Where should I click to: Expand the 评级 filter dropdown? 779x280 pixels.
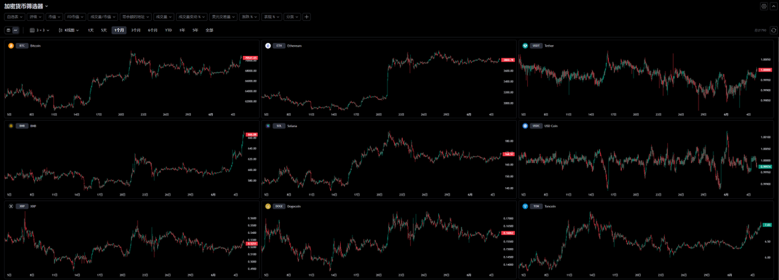click(x=36, y=17)
